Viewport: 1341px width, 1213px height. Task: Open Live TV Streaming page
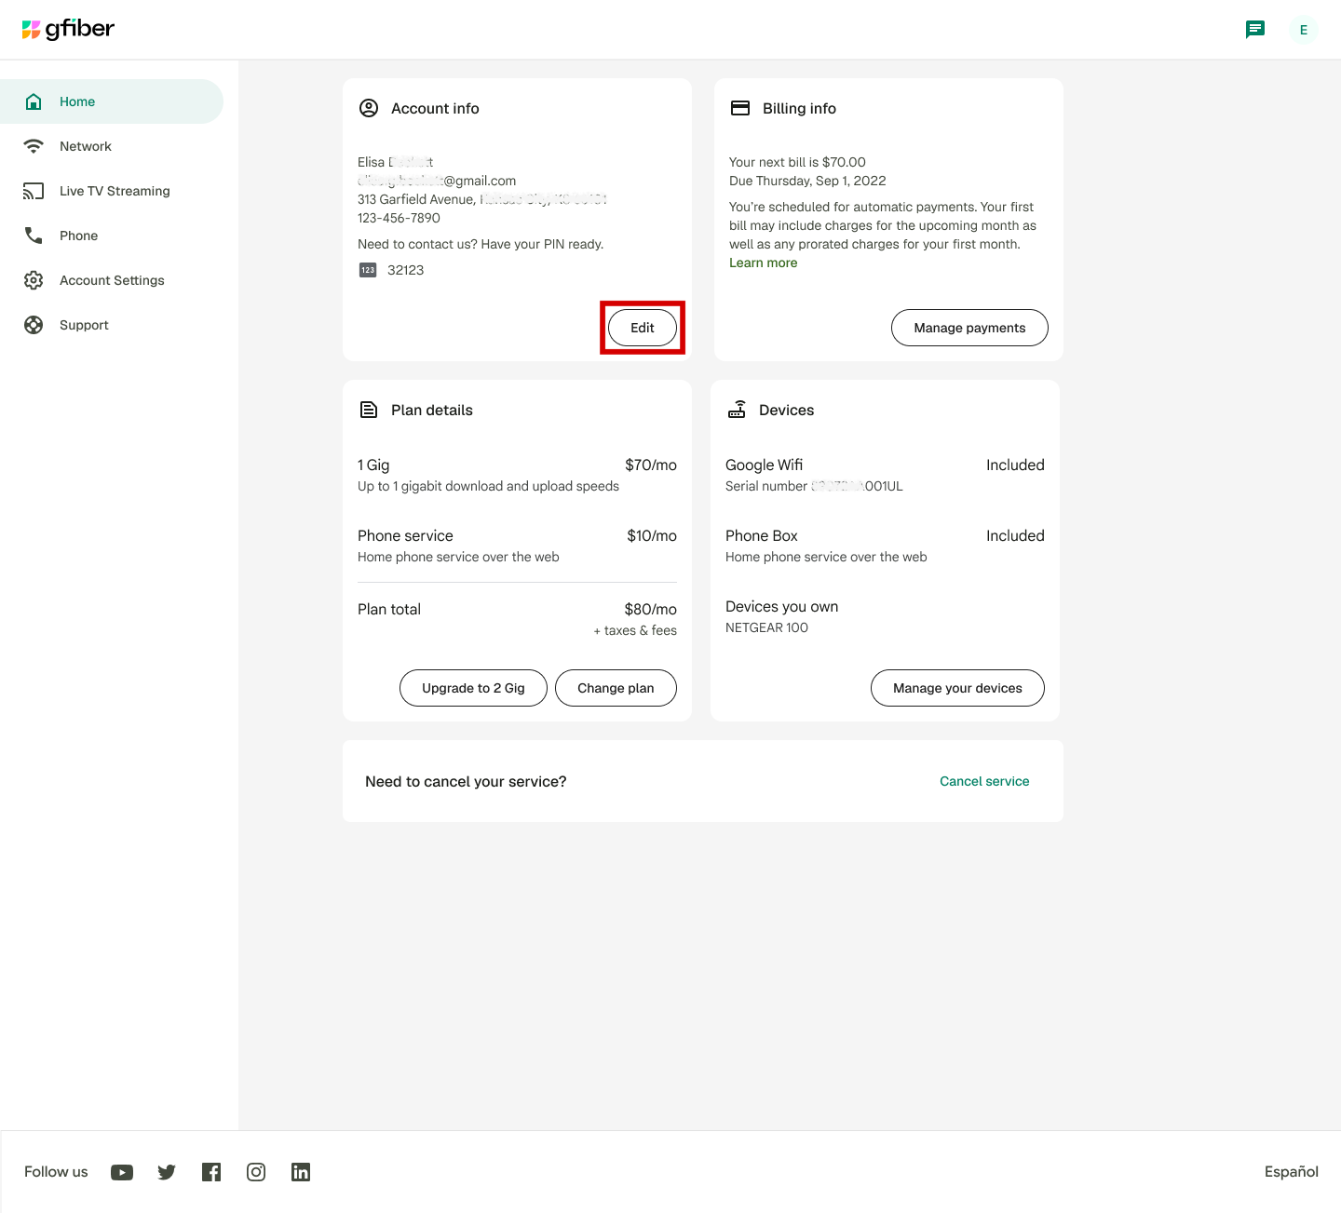coord(112,191)
